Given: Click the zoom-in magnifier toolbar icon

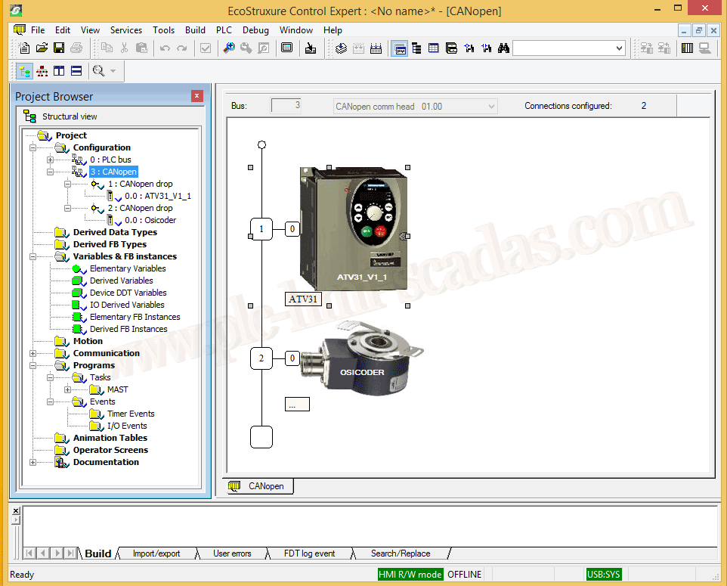Looking at the screenshot, I should [x=229, y=48].
